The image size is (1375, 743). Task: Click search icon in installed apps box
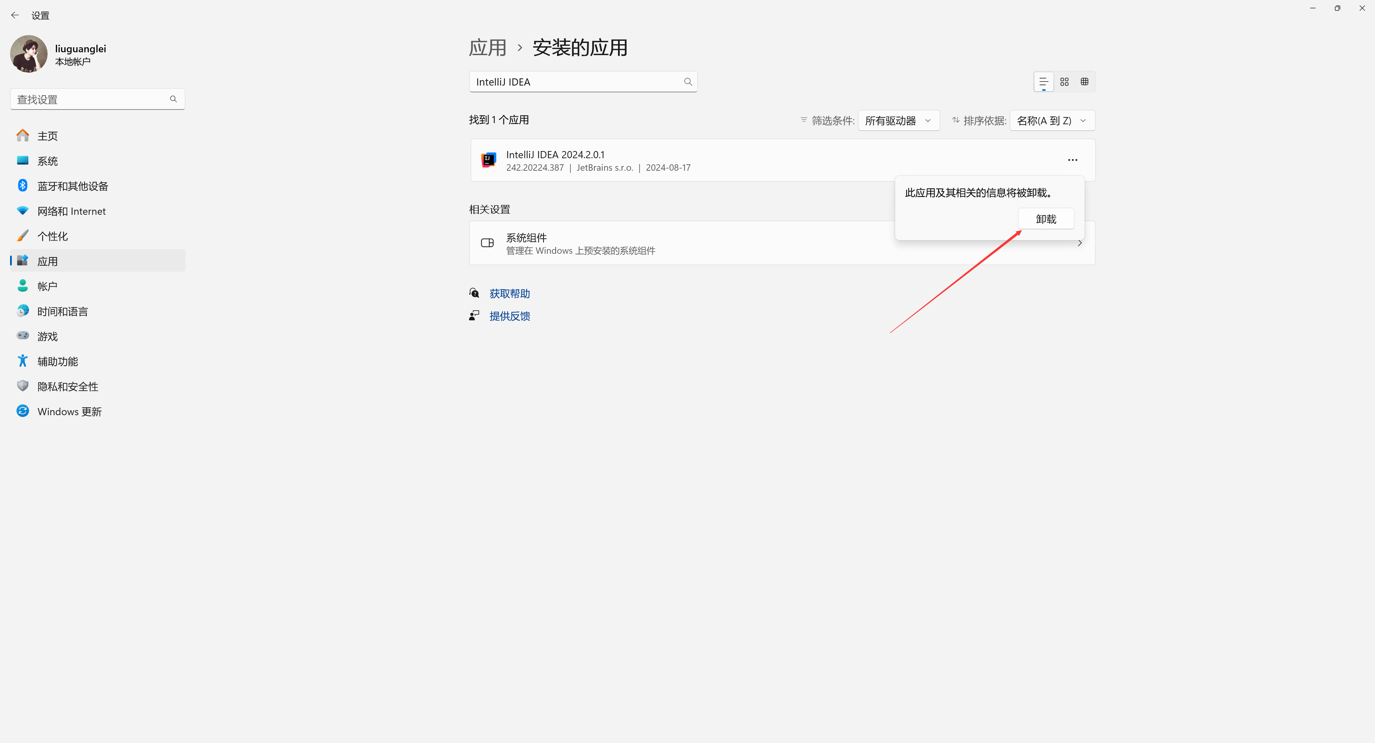[x=688, y=82]
